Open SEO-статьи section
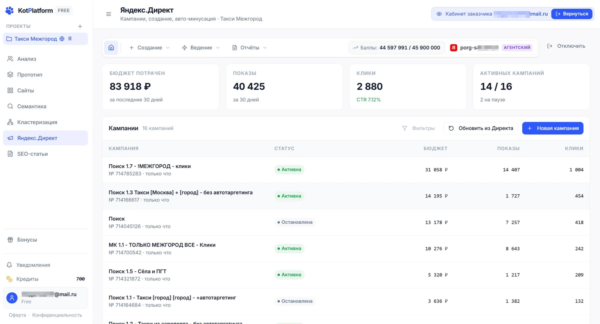Screen dimensions: 600x324 (x=45, y=154)
